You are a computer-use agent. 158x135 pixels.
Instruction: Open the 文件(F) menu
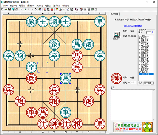pyautogui.click(x=4, y=6)
